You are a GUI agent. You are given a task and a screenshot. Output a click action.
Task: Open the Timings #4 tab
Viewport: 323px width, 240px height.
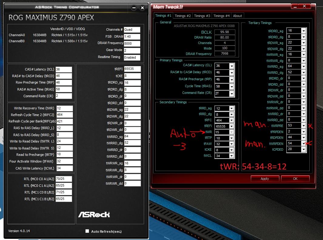[x=221, y=16]
